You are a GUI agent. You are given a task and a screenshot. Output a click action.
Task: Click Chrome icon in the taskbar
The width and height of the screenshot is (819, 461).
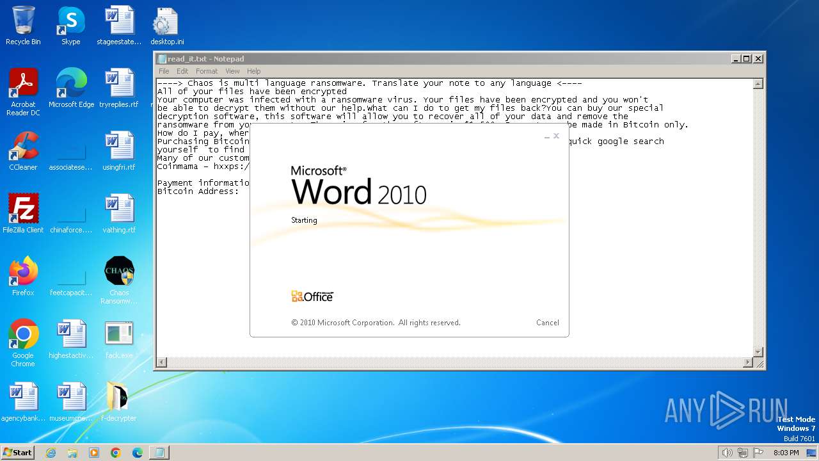(116, 453)
